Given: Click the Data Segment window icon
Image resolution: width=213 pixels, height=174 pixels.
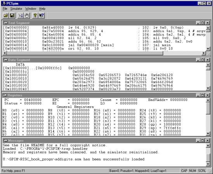Looking at the screenshot, I should point(5,60).
